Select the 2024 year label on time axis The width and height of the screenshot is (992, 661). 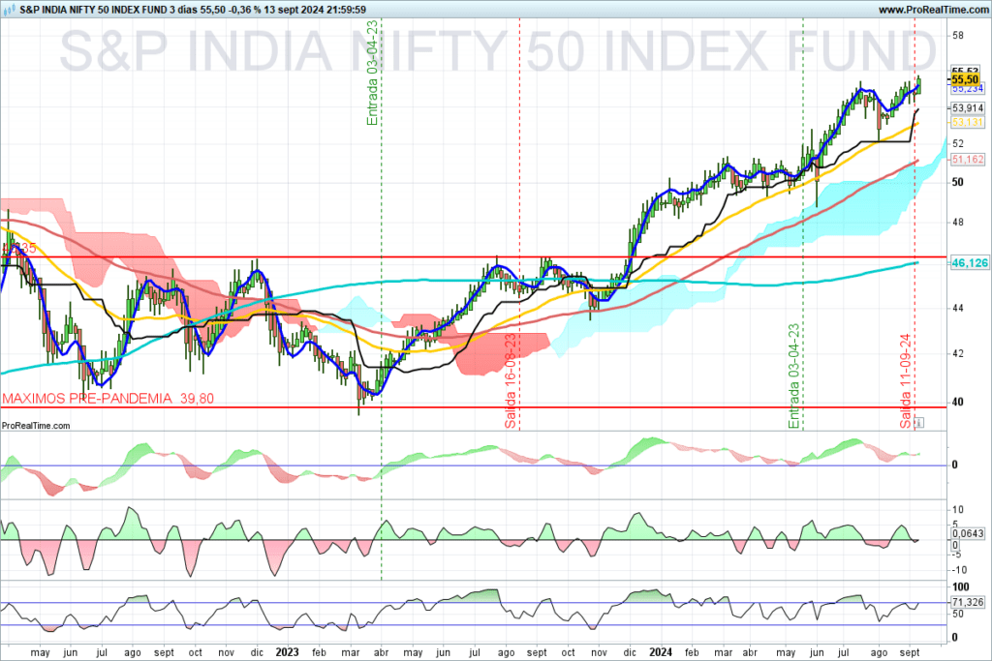pyautogui.click(x=661, y=652)
